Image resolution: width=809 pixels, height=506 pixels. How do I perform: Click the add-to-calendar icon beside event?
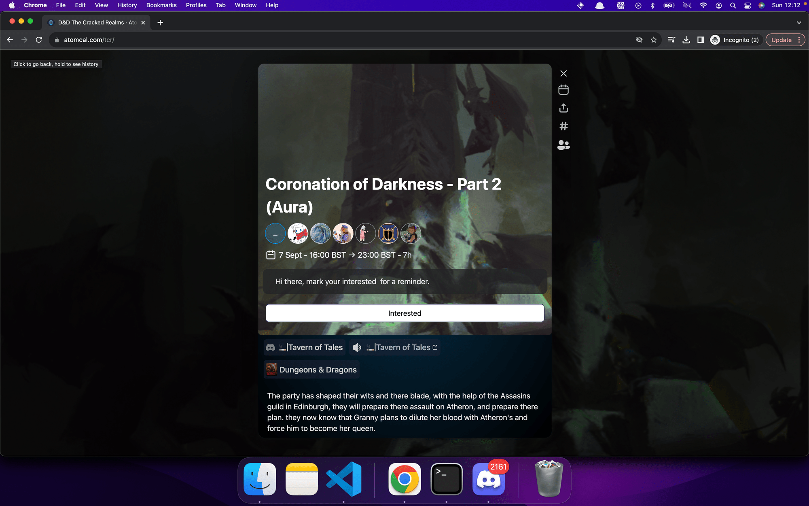point(563,90)
